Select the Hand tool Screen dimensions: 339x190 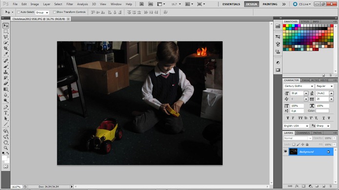pos(6,142)
